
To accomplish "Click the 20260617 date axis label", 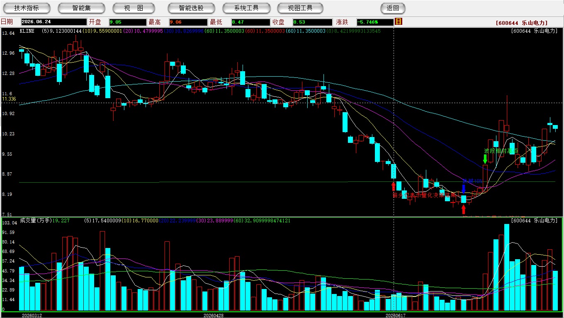I will point(395,316).
